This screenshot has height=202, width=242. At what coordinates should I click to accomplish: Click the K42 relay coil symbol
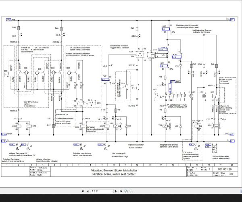click(x=107, y=126)
